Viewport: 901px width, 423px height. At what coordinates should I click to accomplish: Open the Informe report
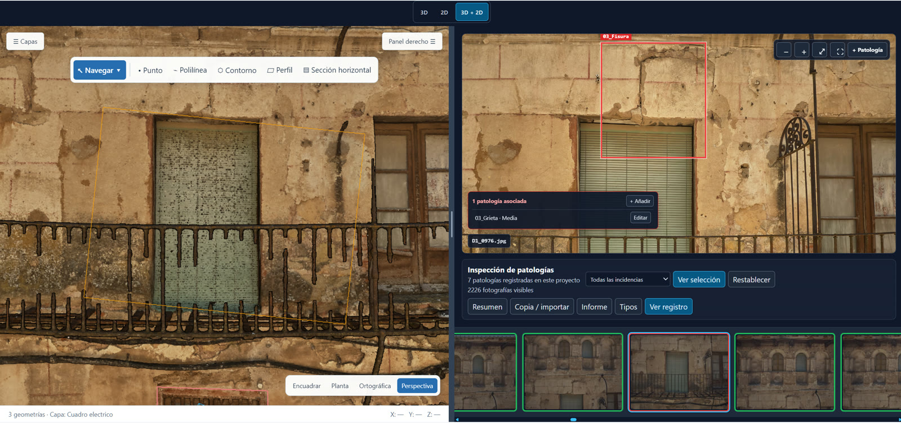point(594,307)
